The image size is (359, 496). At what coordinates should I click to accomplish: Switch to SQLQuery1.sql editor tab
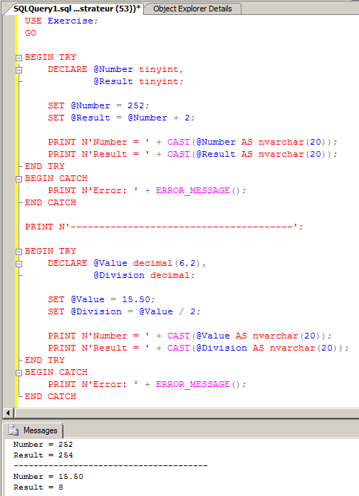point(76,9)
